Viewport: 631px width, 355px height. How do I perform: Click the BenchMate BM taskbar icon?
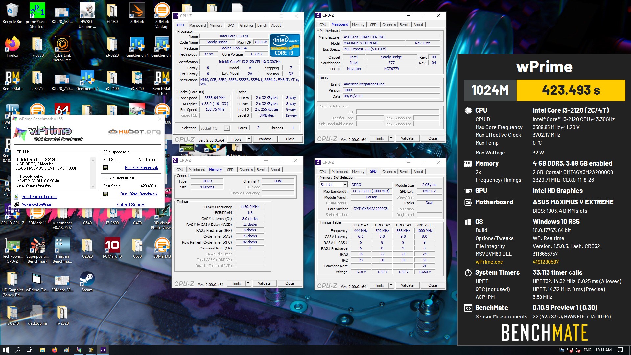pos(91,350)
